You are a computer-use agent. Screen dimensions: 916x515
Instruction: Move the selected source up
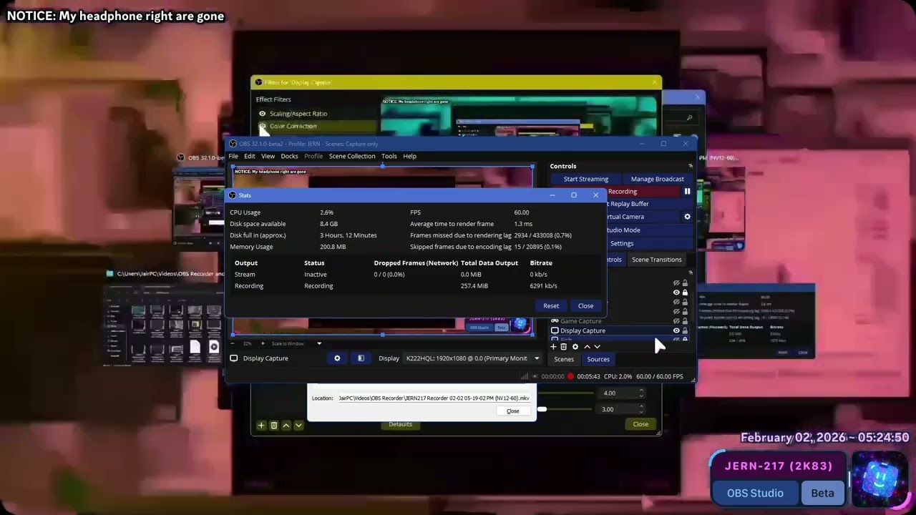pos(587,347)
